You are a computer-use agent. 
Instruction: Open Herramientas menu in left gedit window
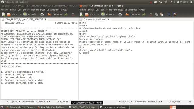click(x=38, y=10)
